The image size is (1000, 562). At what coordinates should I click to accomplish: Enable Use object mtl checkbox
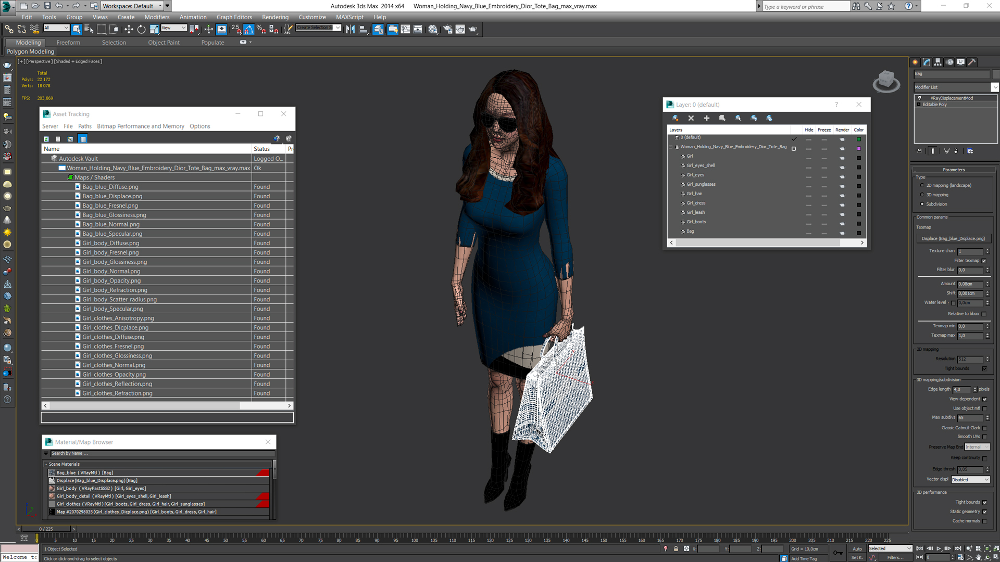[984, 408]
